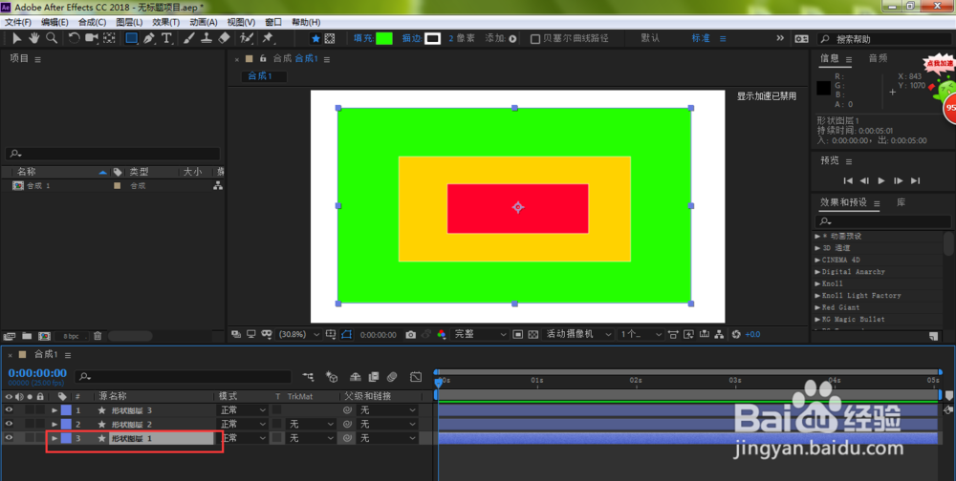Open the 动画(A) menu

tap(203, 22)
